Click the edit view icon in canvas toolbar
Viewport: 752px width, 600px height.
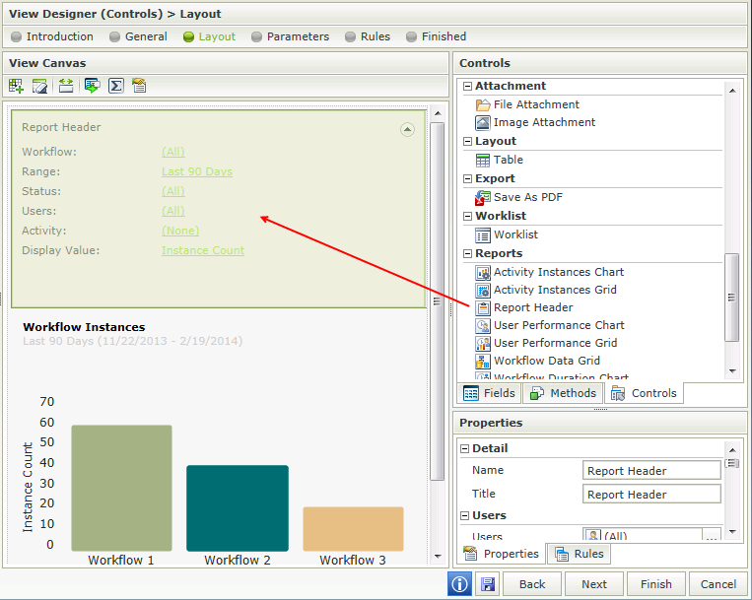39,87
